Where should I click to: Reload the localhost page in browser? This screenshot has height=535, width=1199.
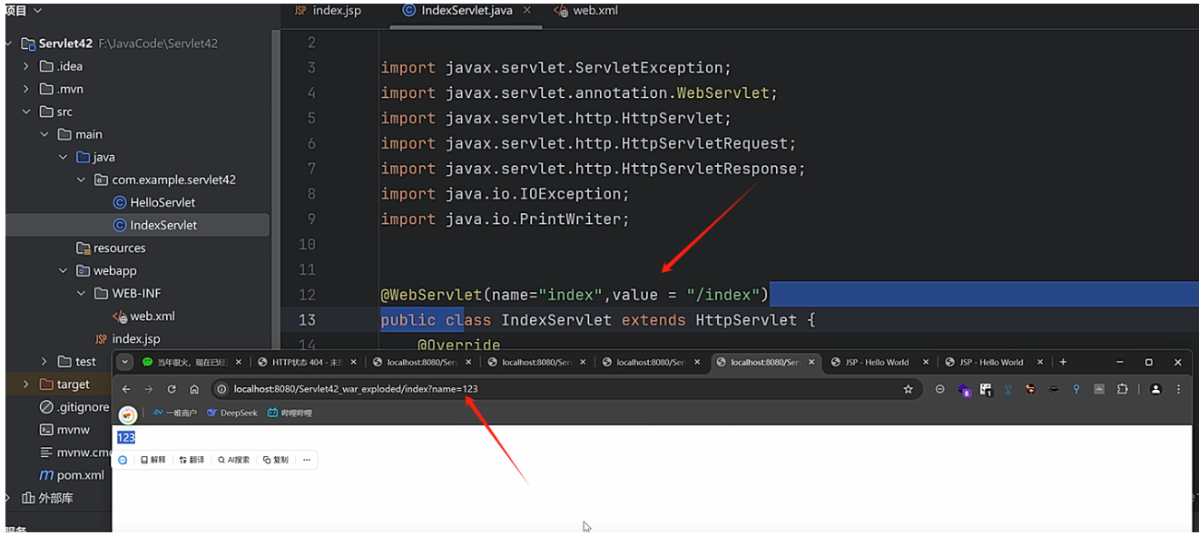[172, 389]
